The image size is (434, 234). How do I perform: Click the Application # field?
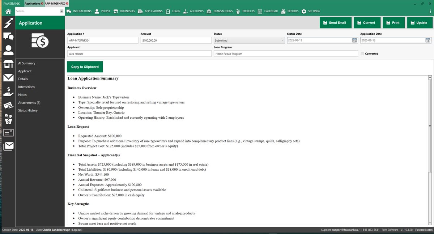click(103, 41)
